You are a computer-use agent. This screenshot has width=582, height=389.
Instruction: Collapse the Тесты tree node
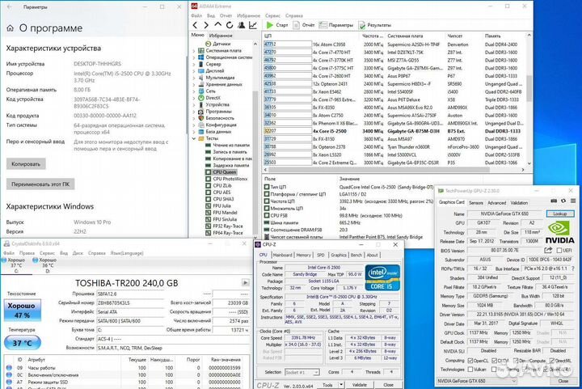194,138
